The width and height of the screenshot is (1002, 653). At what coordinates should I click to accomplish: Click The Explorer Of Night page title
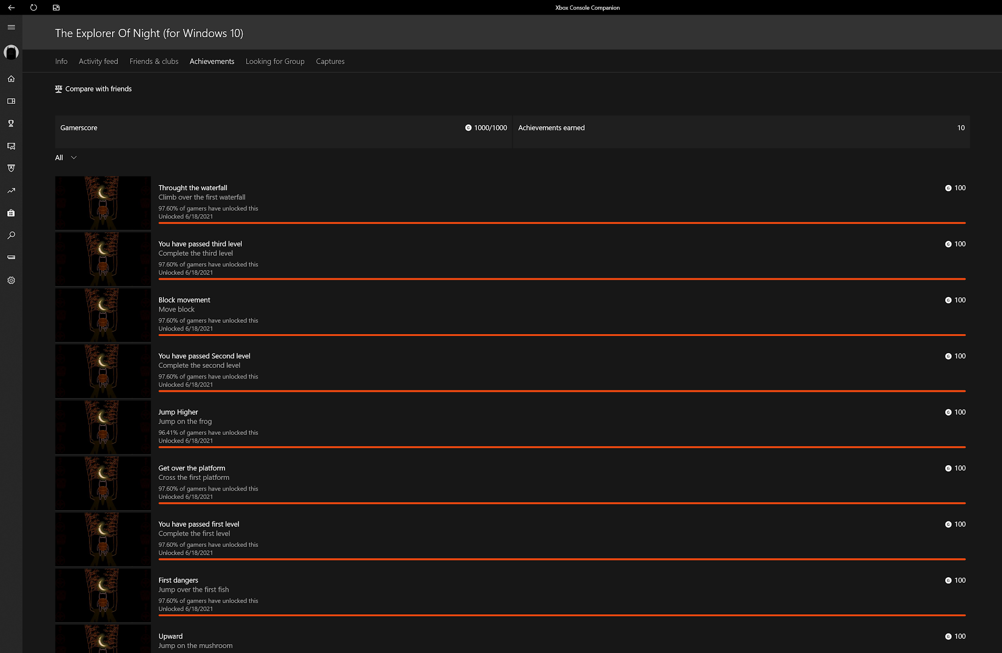point(149,33)
